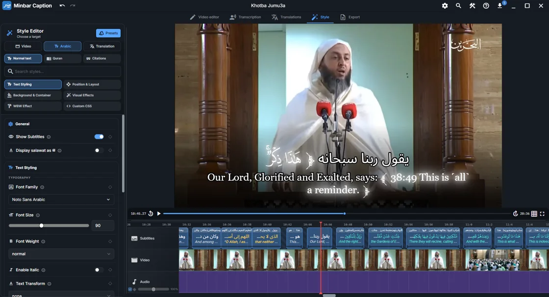Open the Style tab

[x=321, y=17]
